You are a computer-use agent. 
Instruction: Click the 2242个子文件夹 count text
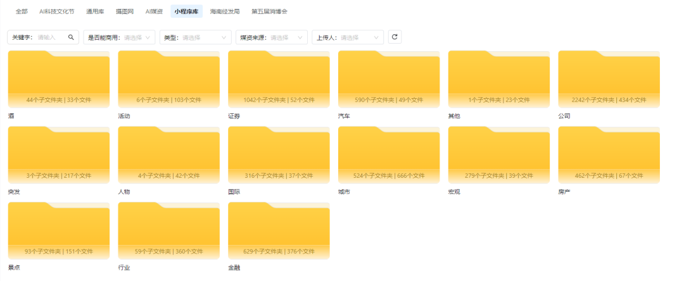[593, 100]
